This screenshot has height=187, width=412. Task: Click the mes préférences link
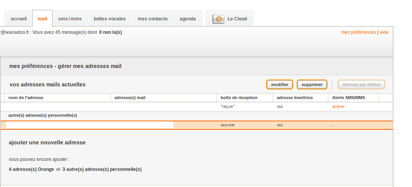coord(358,32)
